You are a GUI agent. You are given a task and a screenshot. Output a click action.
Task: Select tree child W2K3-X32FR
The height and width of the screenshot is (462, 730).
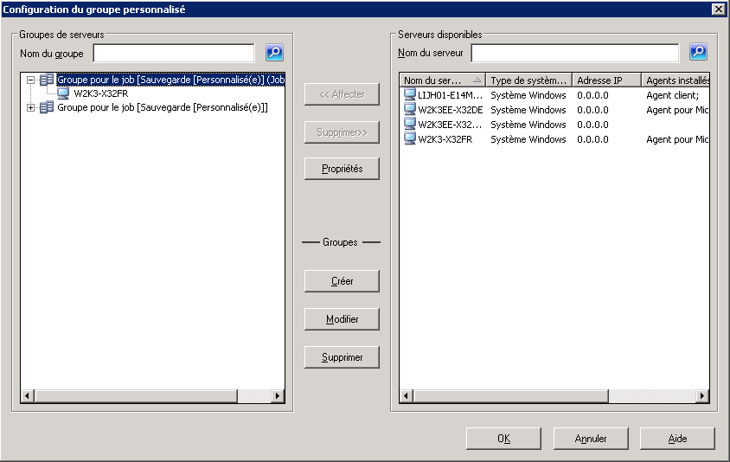click(101, 93)
